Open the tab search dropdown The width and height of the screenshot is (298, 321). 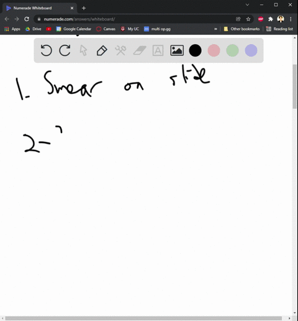(247, 4)
